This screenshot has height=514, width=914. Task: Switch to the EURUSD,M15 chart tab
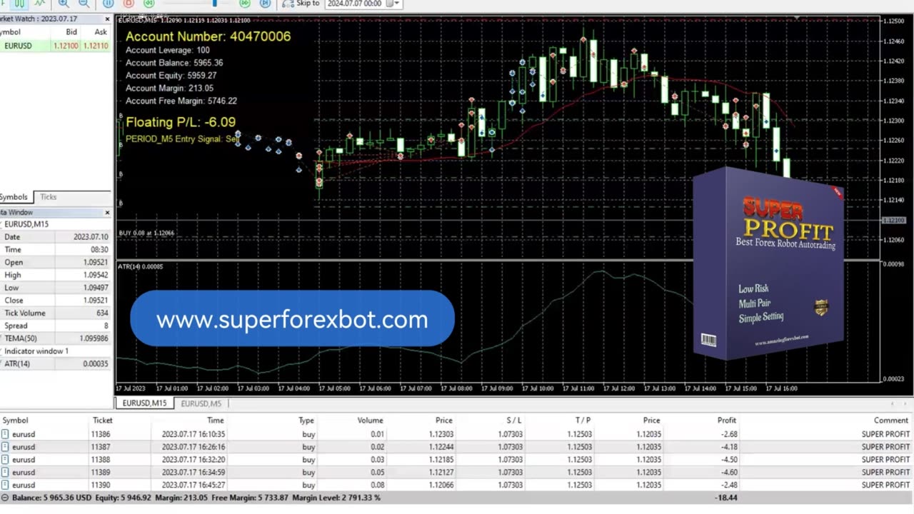144,403
